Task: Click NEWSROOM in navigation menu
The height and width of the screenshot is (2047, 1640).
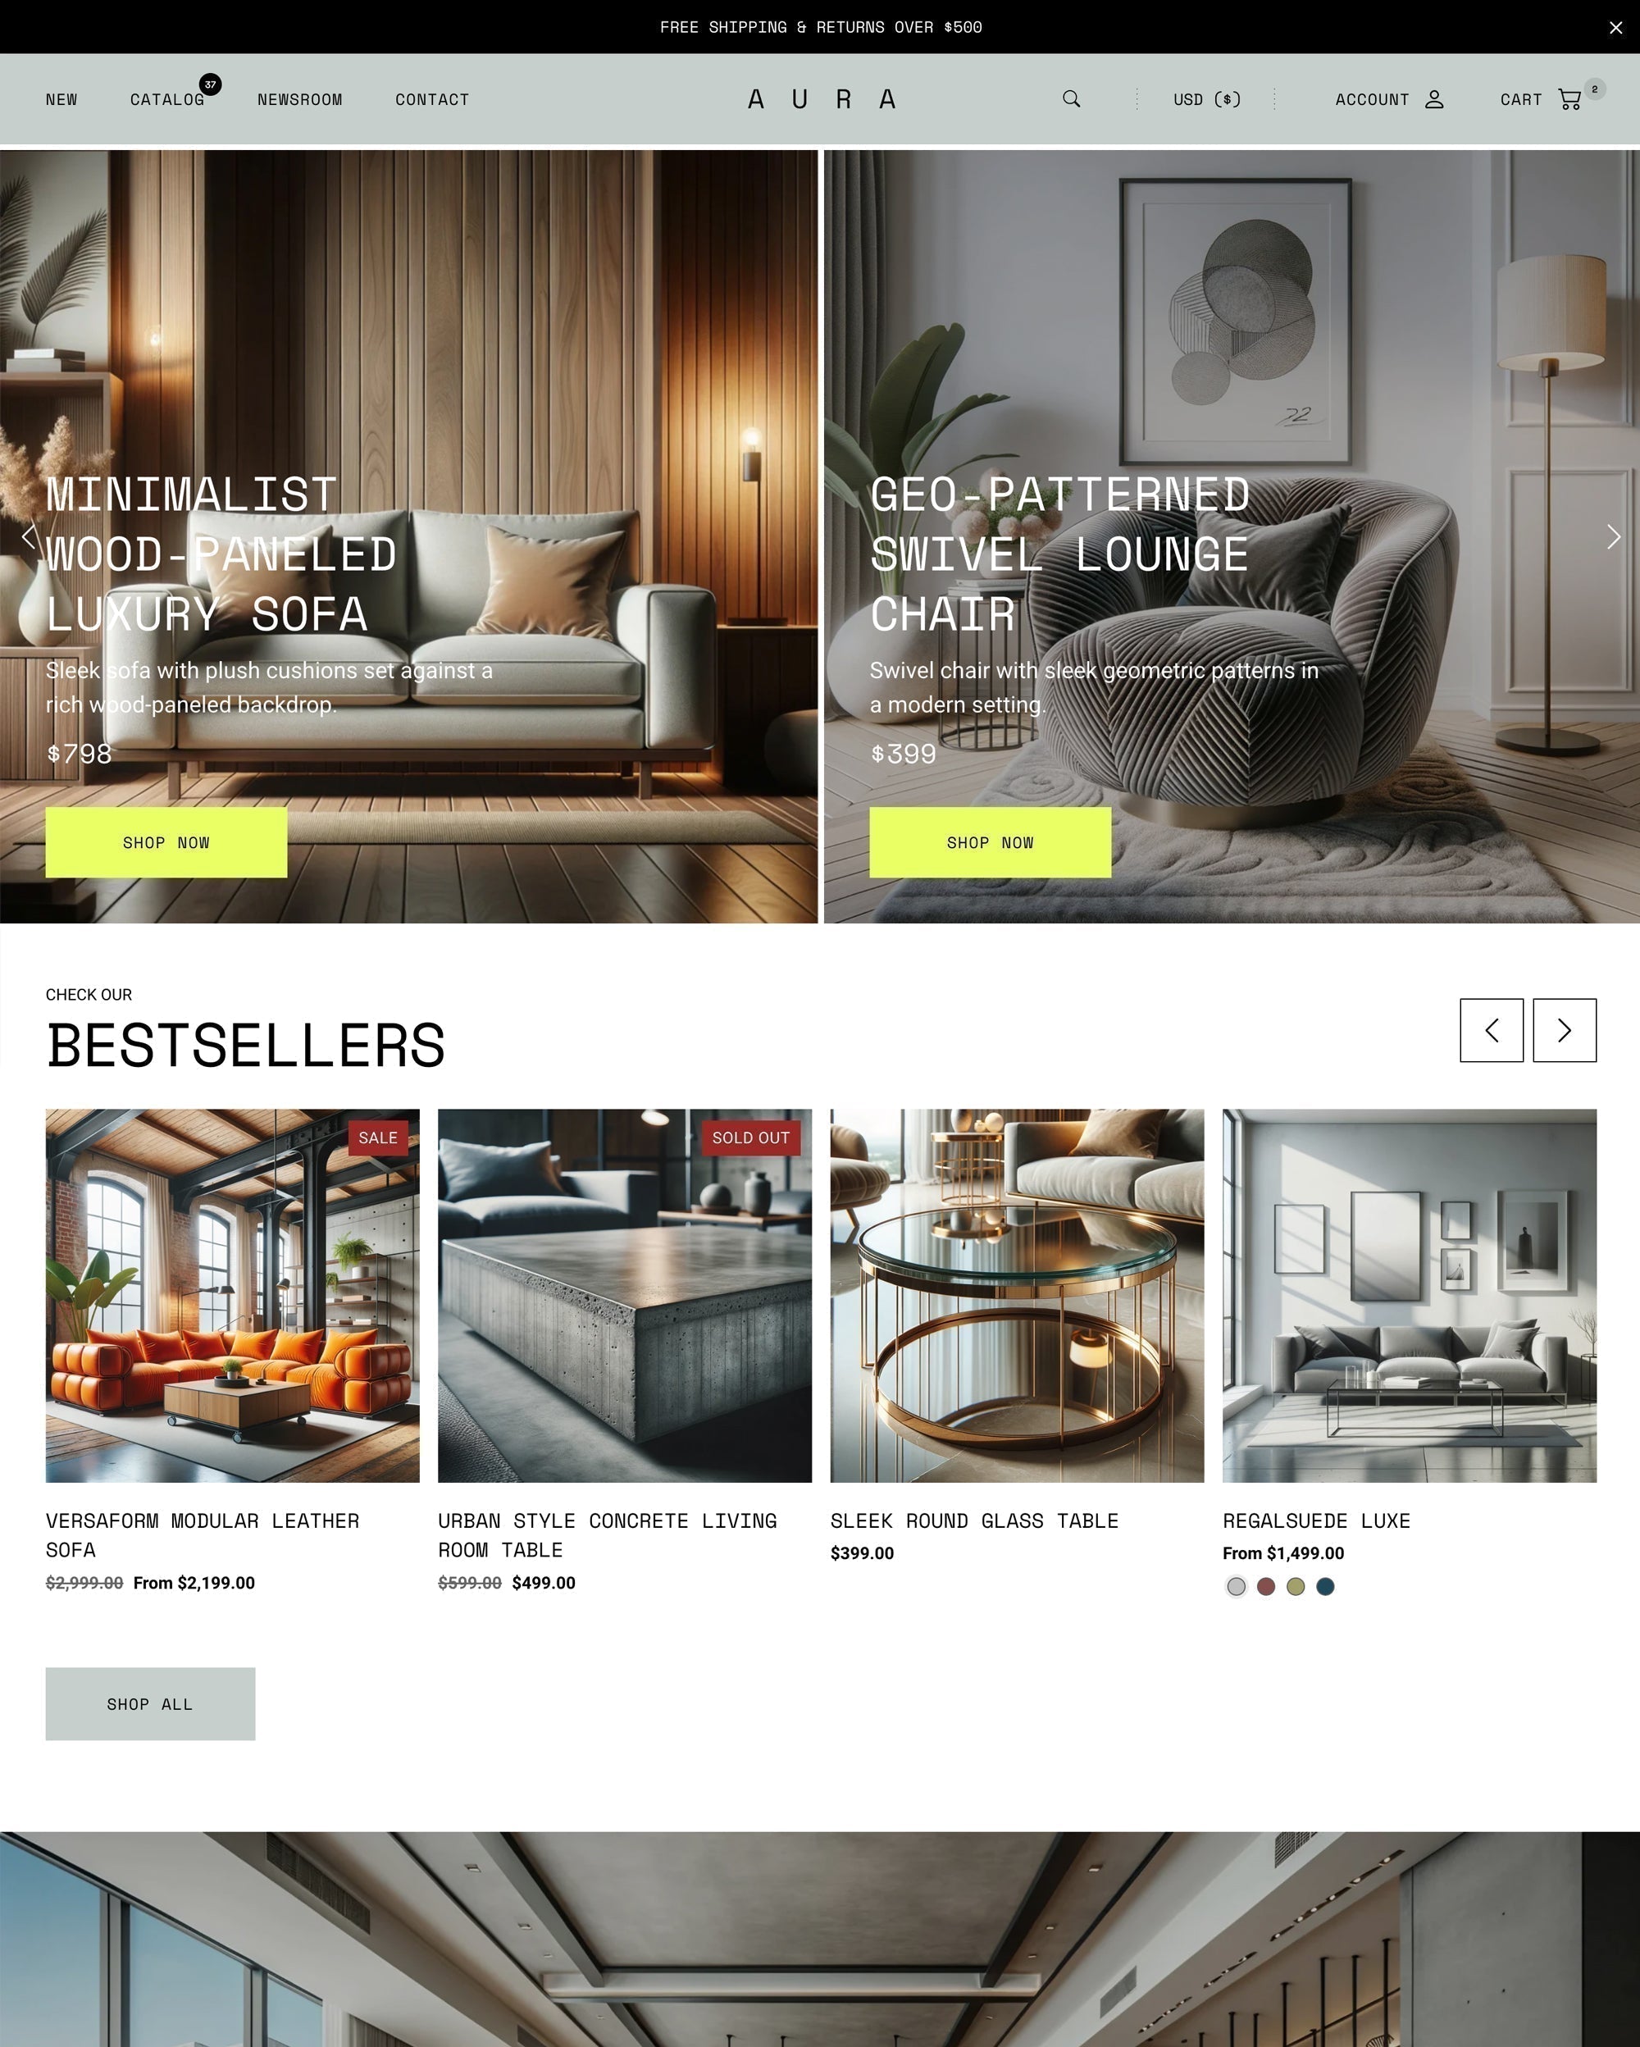Action: coord(298,98)
